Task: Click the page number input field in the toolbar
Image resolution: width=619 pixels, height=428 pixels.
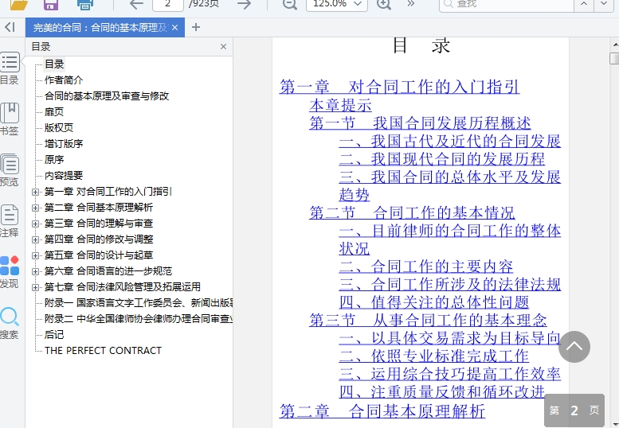Action: 168,5
